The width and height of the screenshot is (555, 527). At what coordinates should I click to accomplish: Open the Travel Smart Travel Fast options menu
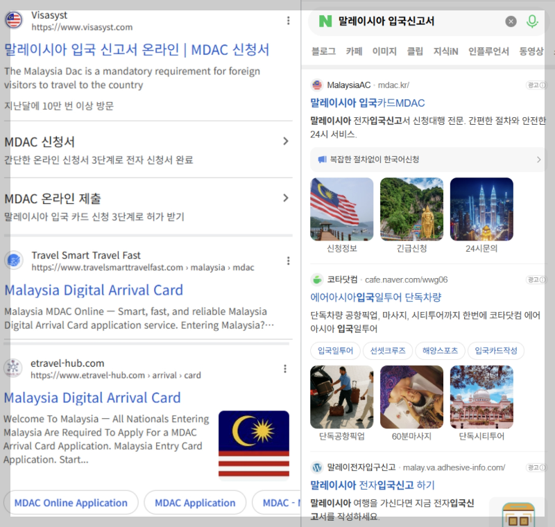[x=288, y=261]
